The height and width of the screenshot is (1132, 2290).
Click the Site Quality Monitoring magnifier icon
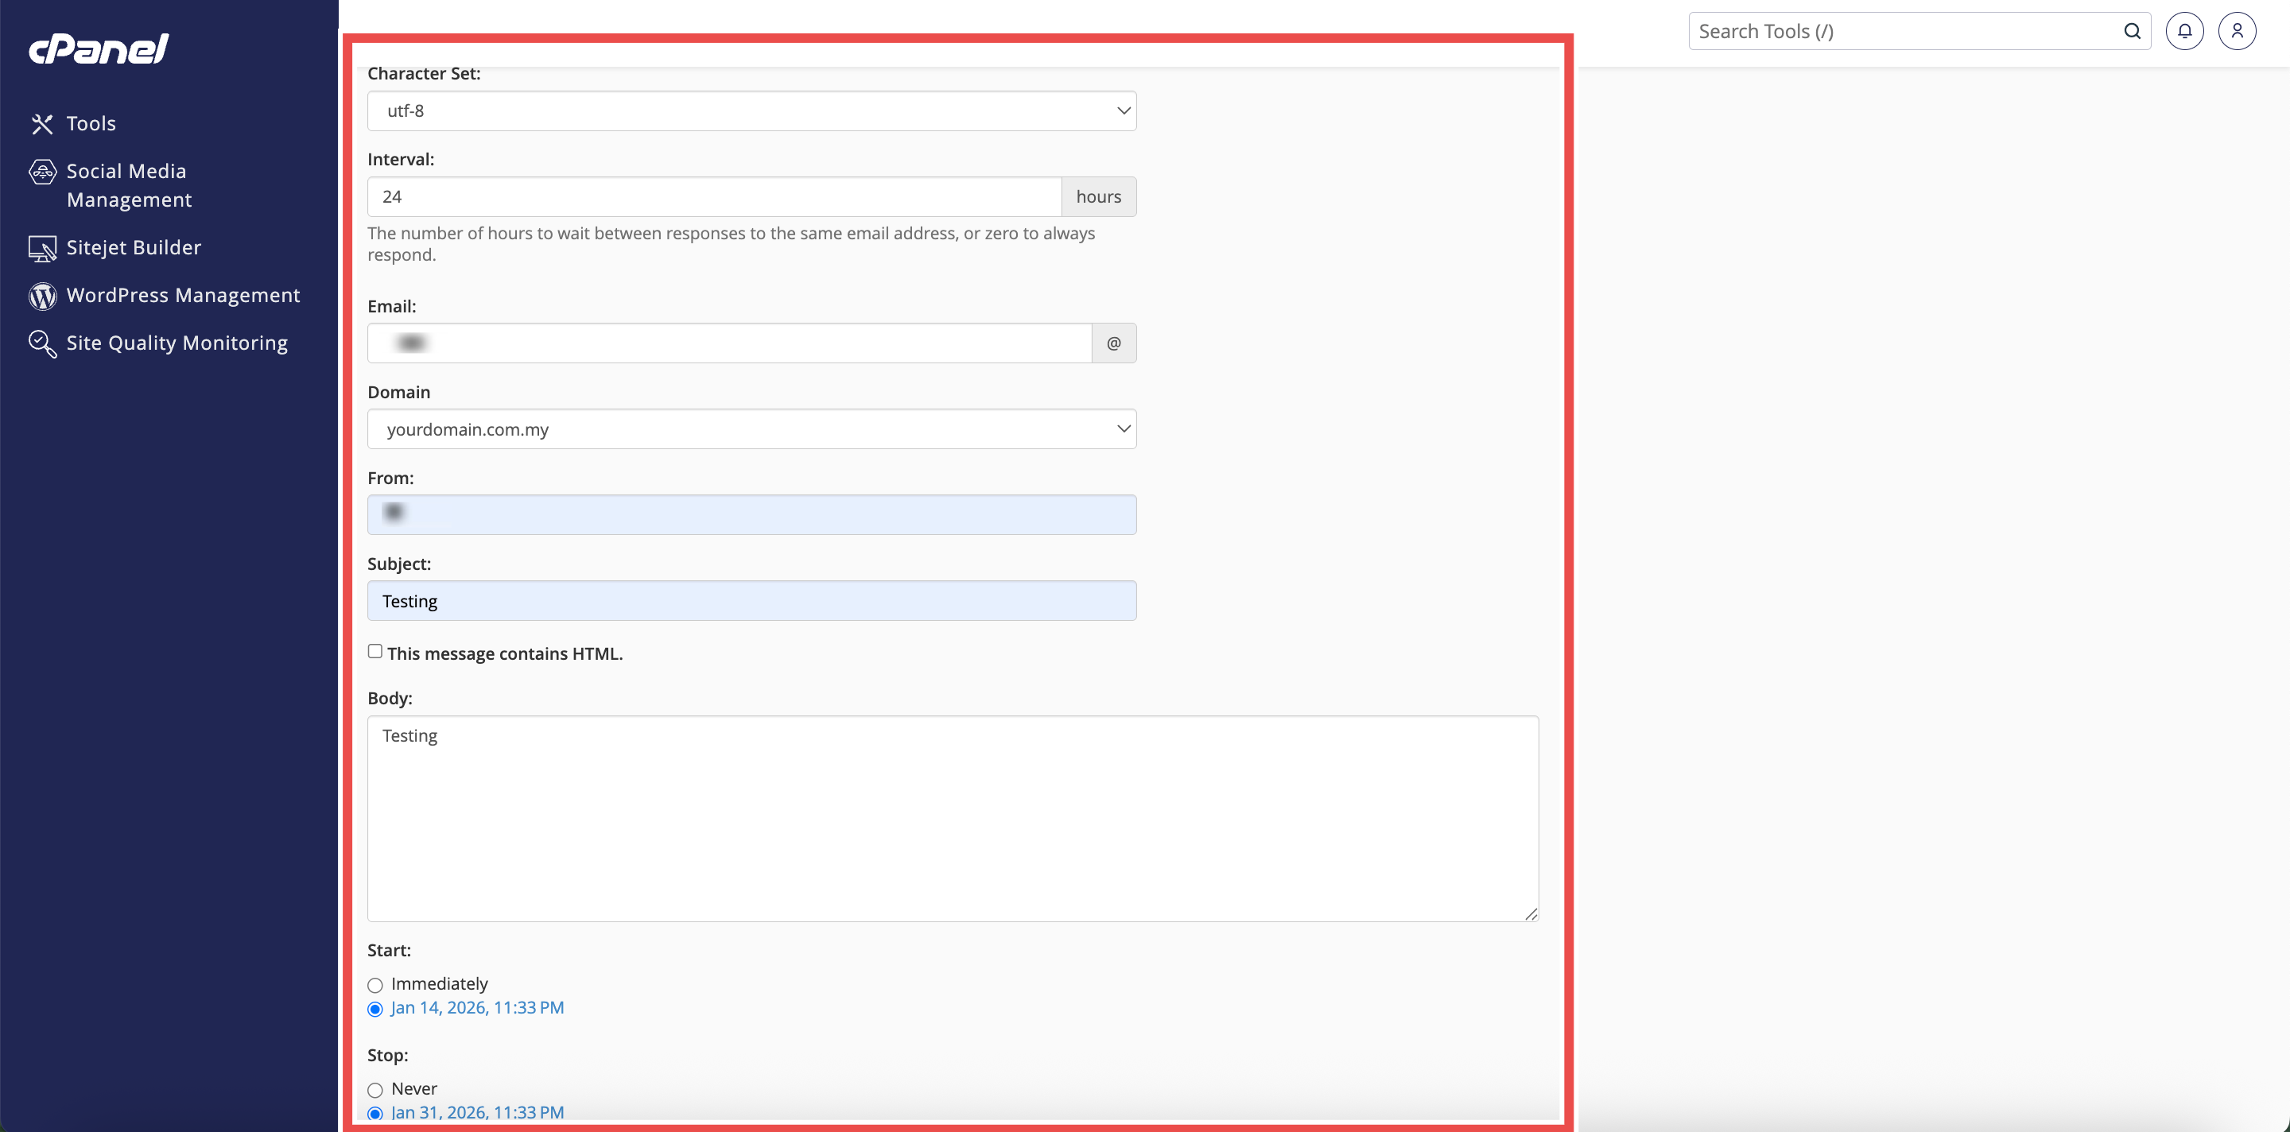pyautogui.click(x=42, y=343)
